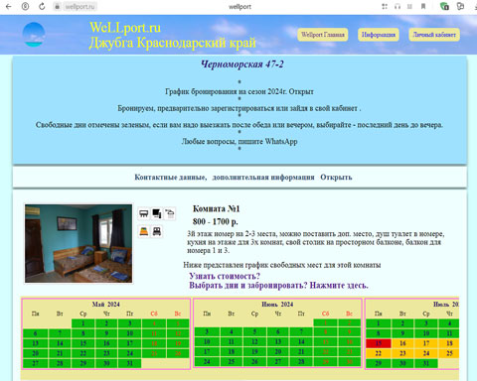Click the Узнать стоимость? link

coord(225,276)
